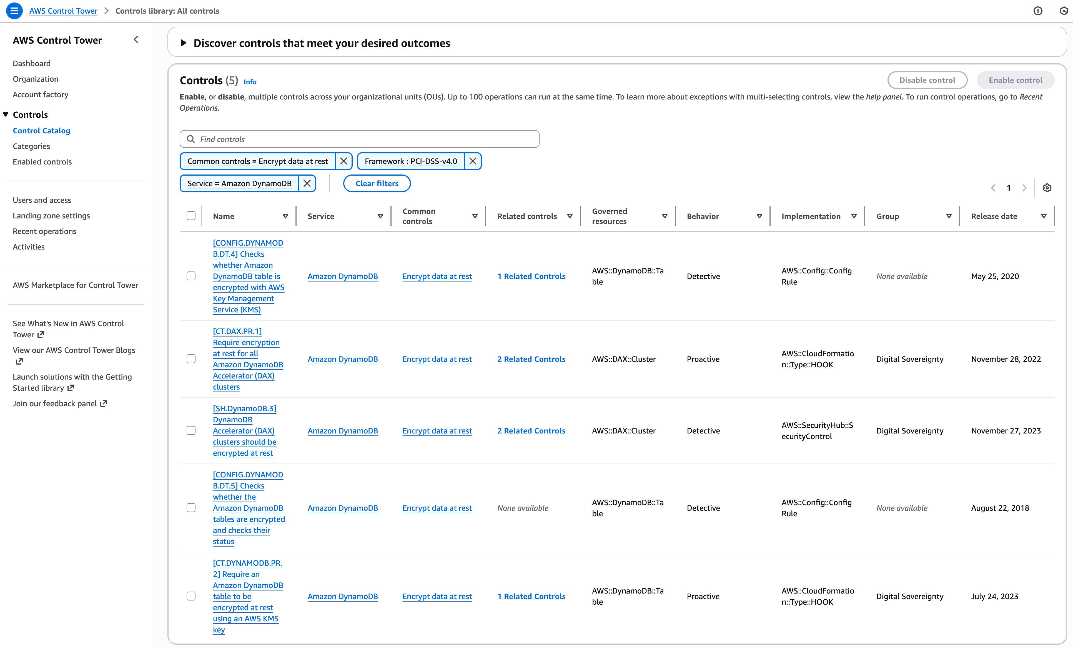Open Implementation column dropdown arrow
This screenshot has width=1073, height=648.
click(x=854, y=216)
